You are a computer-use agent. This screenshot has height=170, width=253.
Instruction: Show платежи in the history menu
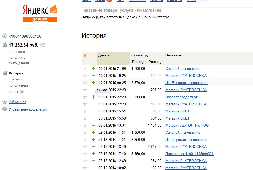pos(15,79)
